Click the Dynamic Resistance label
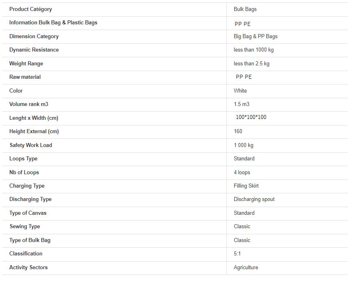 (x=34, y=50)
